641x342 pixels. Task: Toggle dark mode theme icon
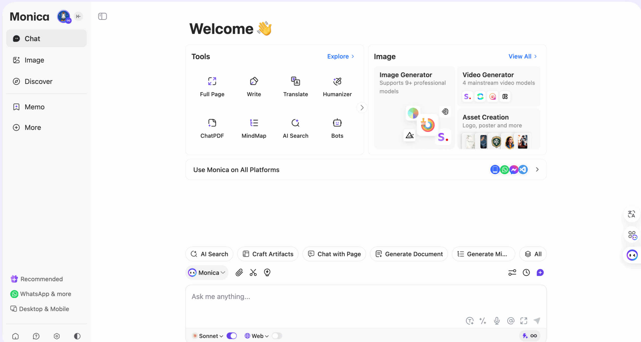(77, 336)
